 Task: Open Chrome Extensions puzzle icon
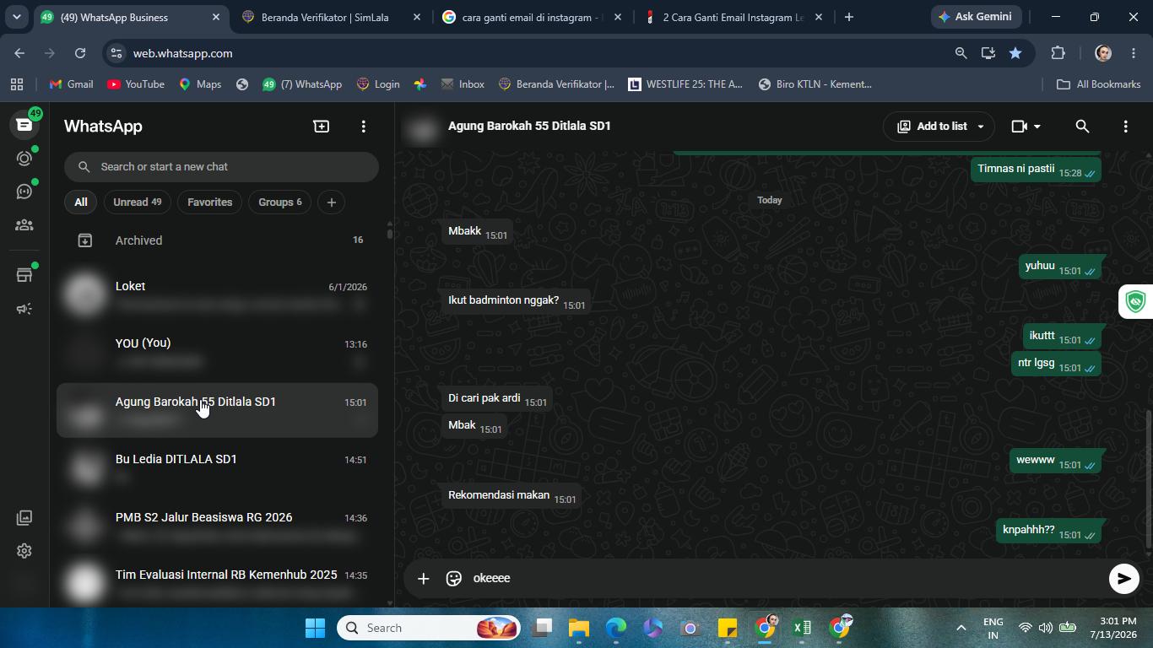[x=1058, y=53]
